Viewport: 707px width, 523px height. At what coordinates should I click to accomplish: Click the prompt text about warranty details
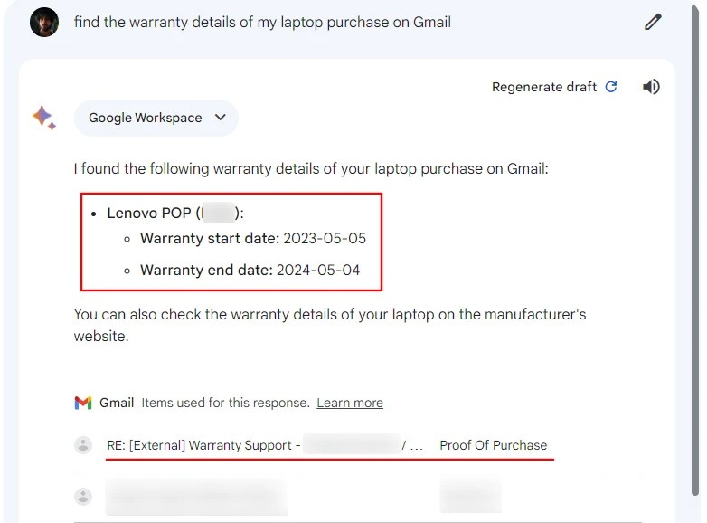(x=262, y=23)
